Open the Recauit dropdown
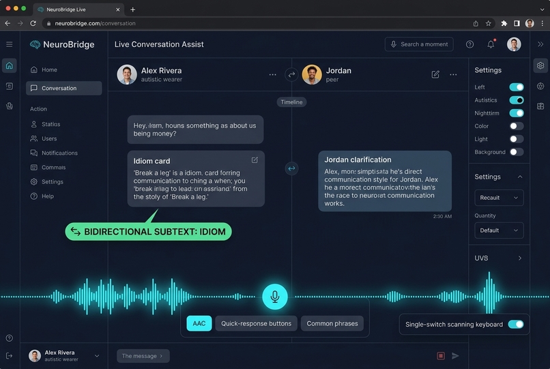550x369 pixels. pos(499,198)
